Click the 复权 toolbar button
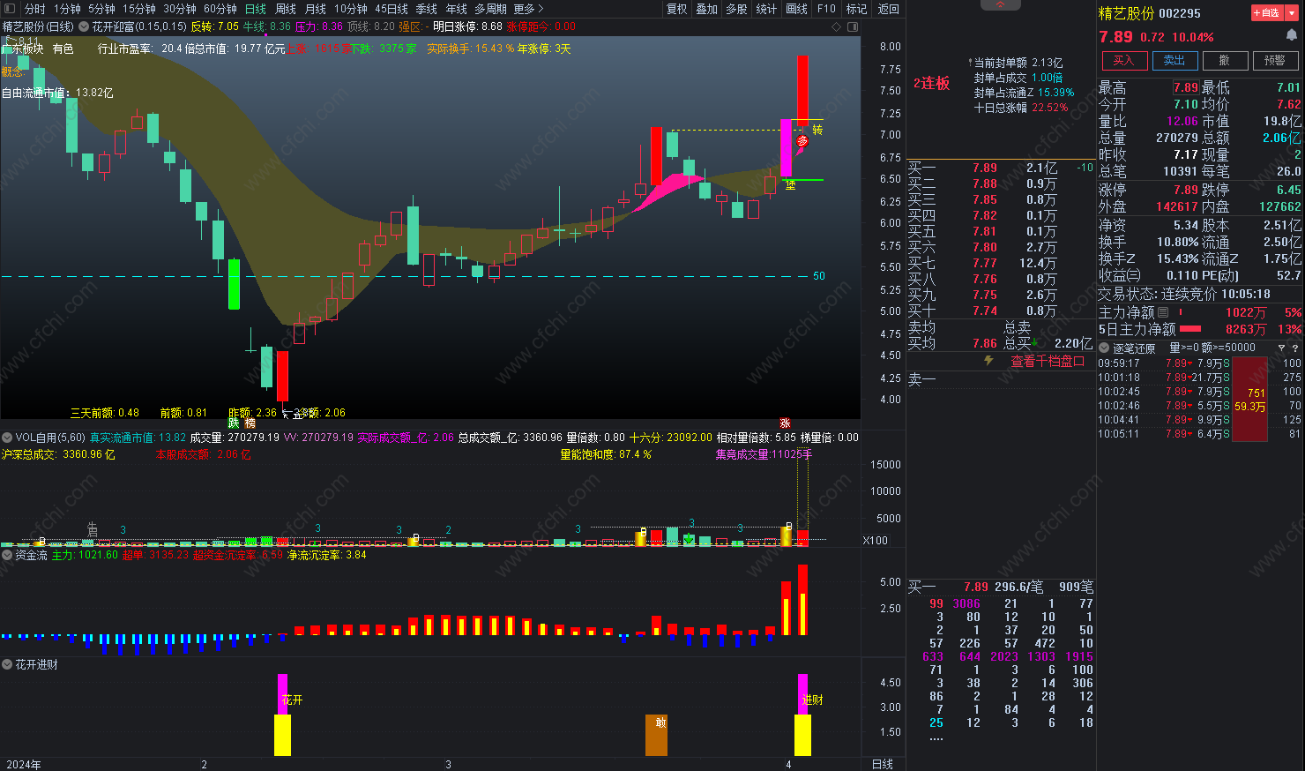Viewport: 1305px width, 771px height. 676,9
